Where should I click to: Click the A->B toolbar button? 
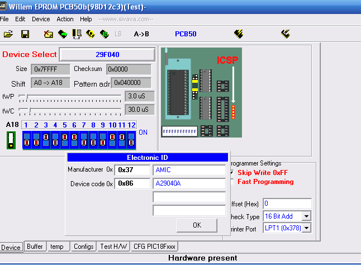pos(141,34)
